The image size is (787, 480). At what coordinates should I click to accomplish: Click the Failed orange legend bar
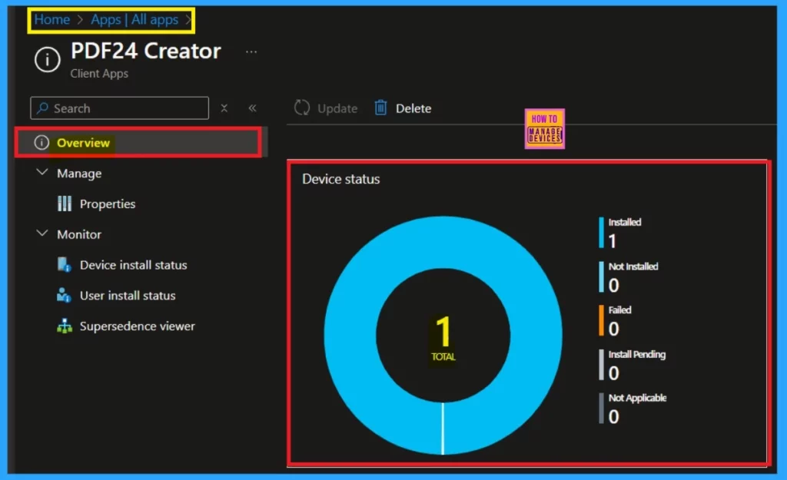click(601, 320)
